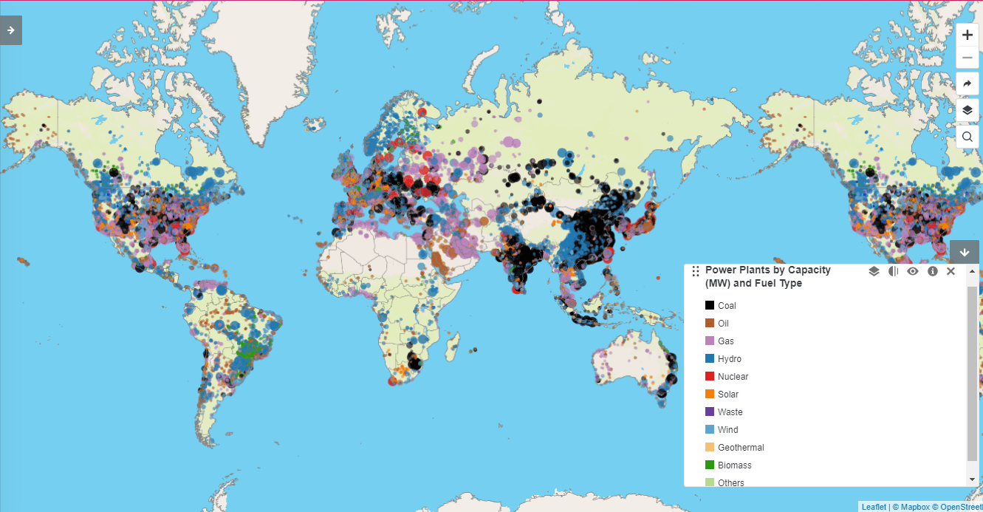The width and height of the screenshot is (983, 512).
Task: Zoom out using the minus button
Action: point(967,58)
